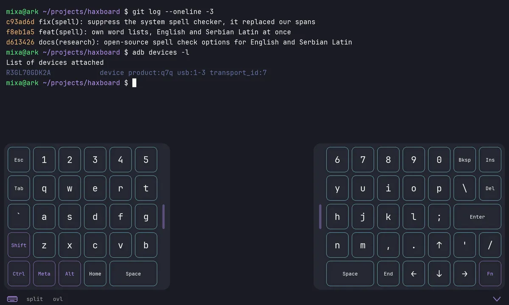Tap the right-half Space key
The image size is (509, 305).
coord(350,274)
